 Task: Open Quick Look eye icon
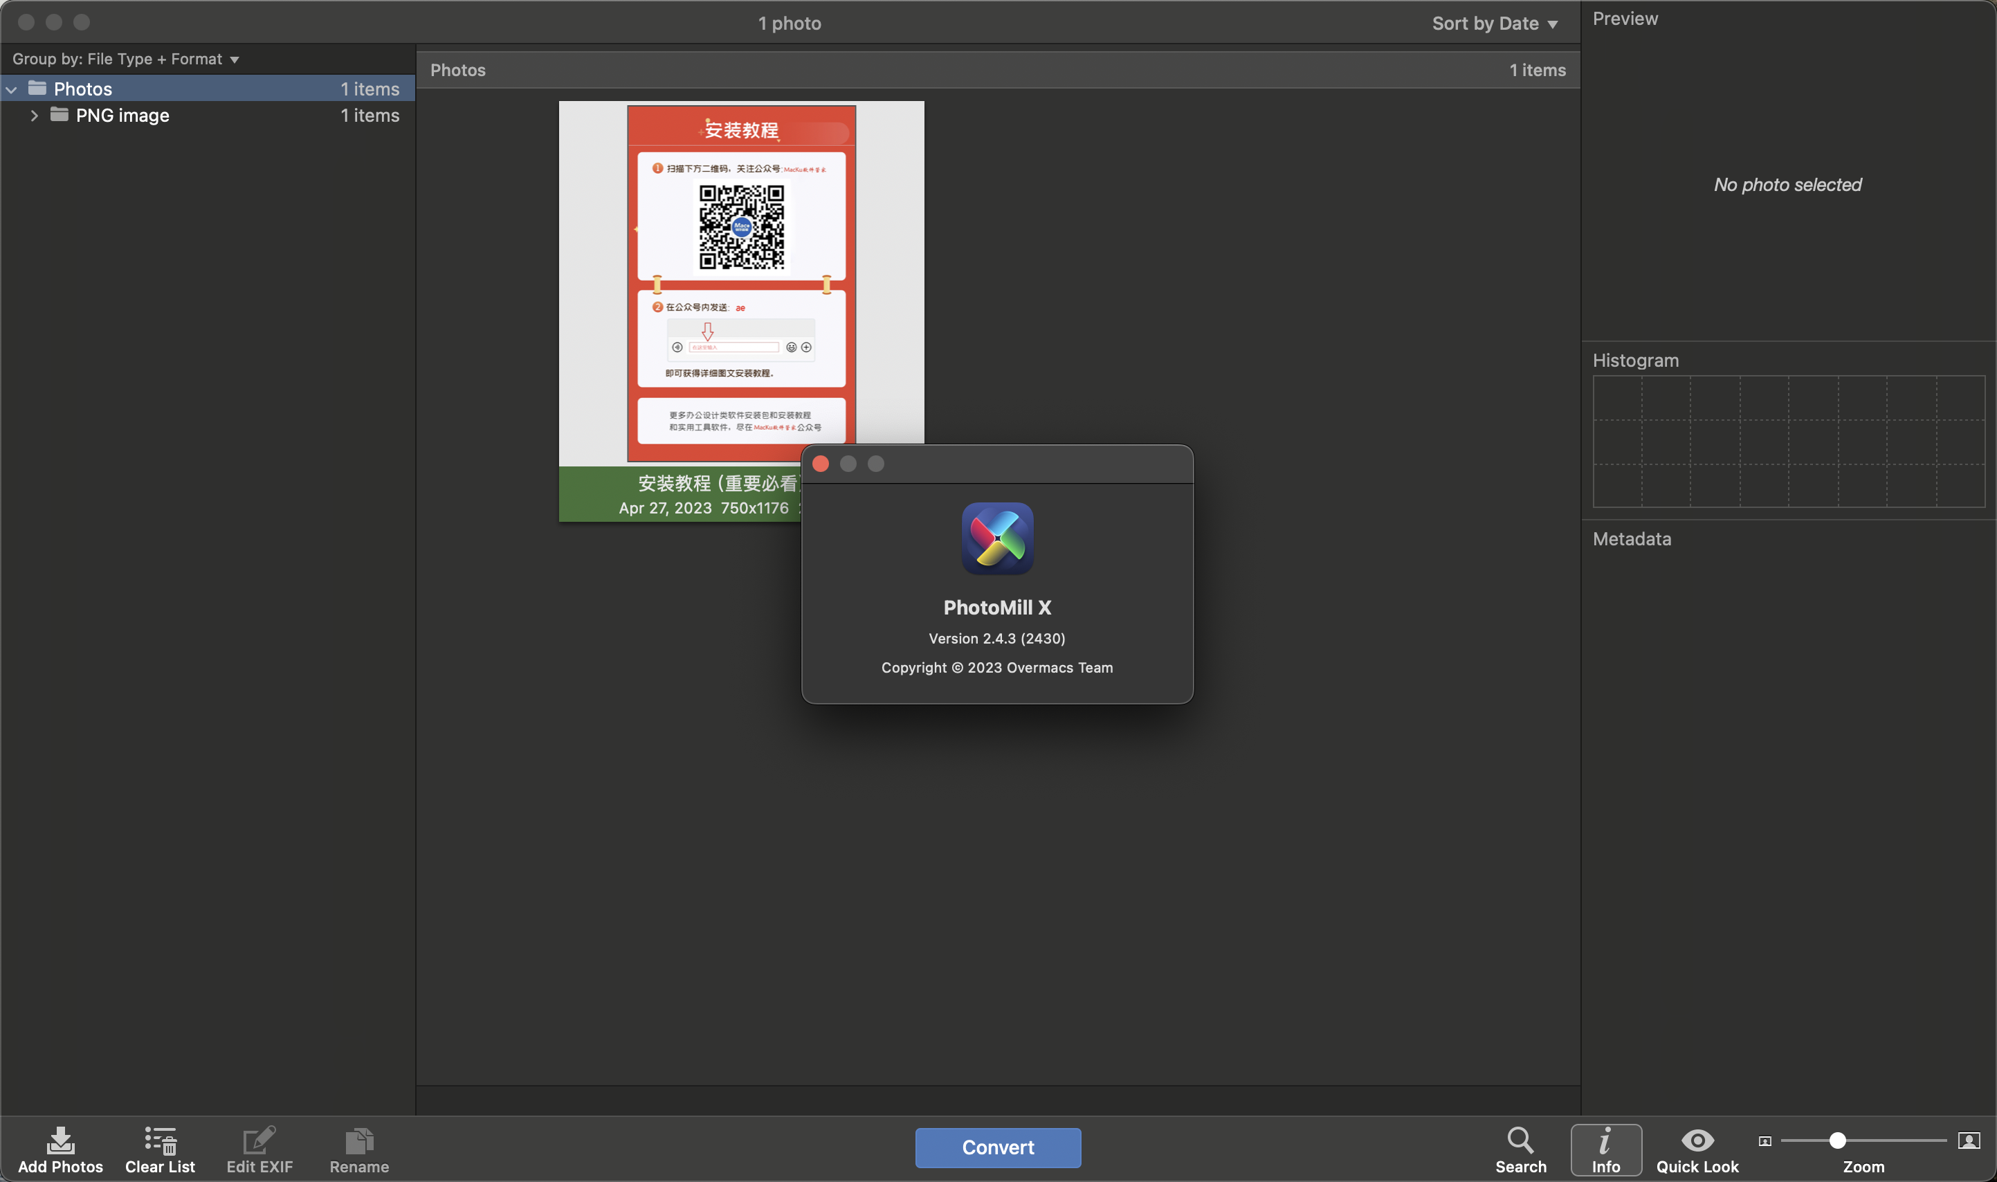(1697, 1140)
